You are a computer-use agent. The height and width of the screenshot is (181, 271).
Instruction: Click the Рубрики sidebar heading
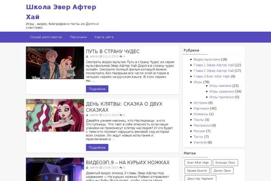click(192, 50)
